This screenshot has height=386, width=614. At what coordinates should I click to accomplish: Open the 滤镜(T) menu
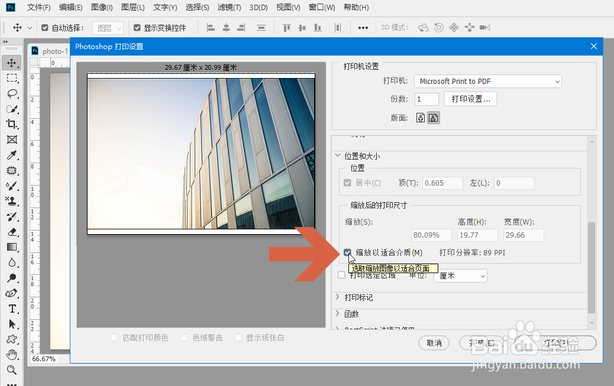[x=229, y=8]
